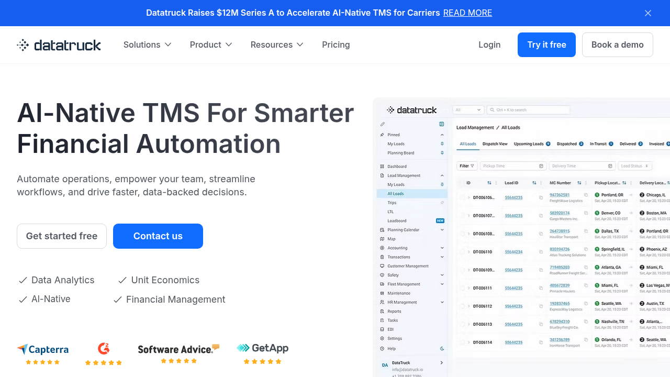Collapse the sidebar with the panel icon
670x377 pixels.
(x=442, y=124)
